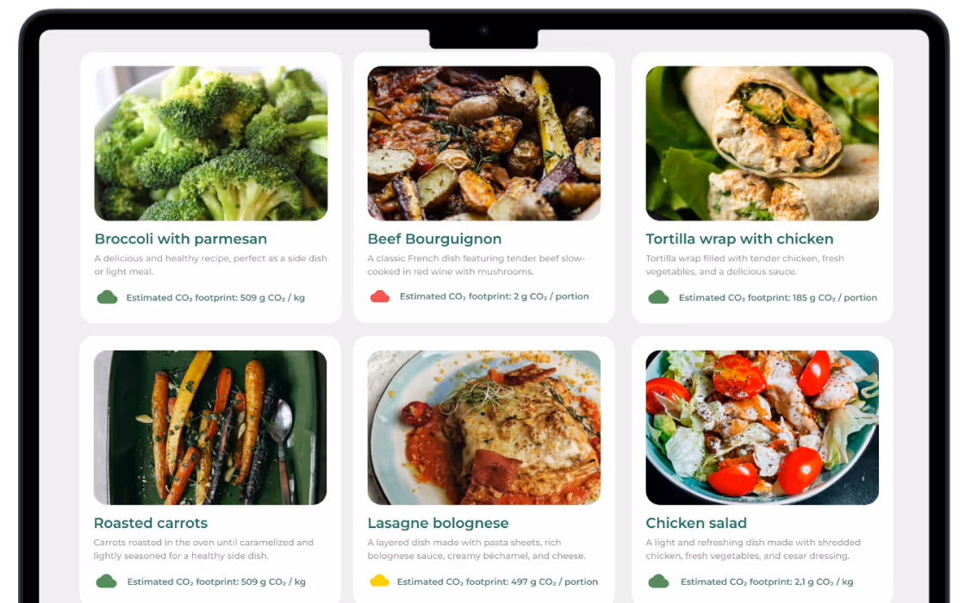Open the Roasted carrots photo
This screenshot has width=965, height=603.
click(210, 427)
